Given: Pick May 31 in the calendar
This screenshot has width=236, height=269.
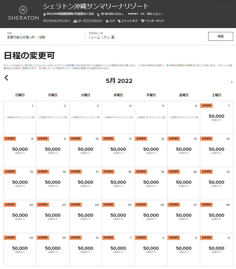Looking at the screenshot, I should [x=85, y=249].
